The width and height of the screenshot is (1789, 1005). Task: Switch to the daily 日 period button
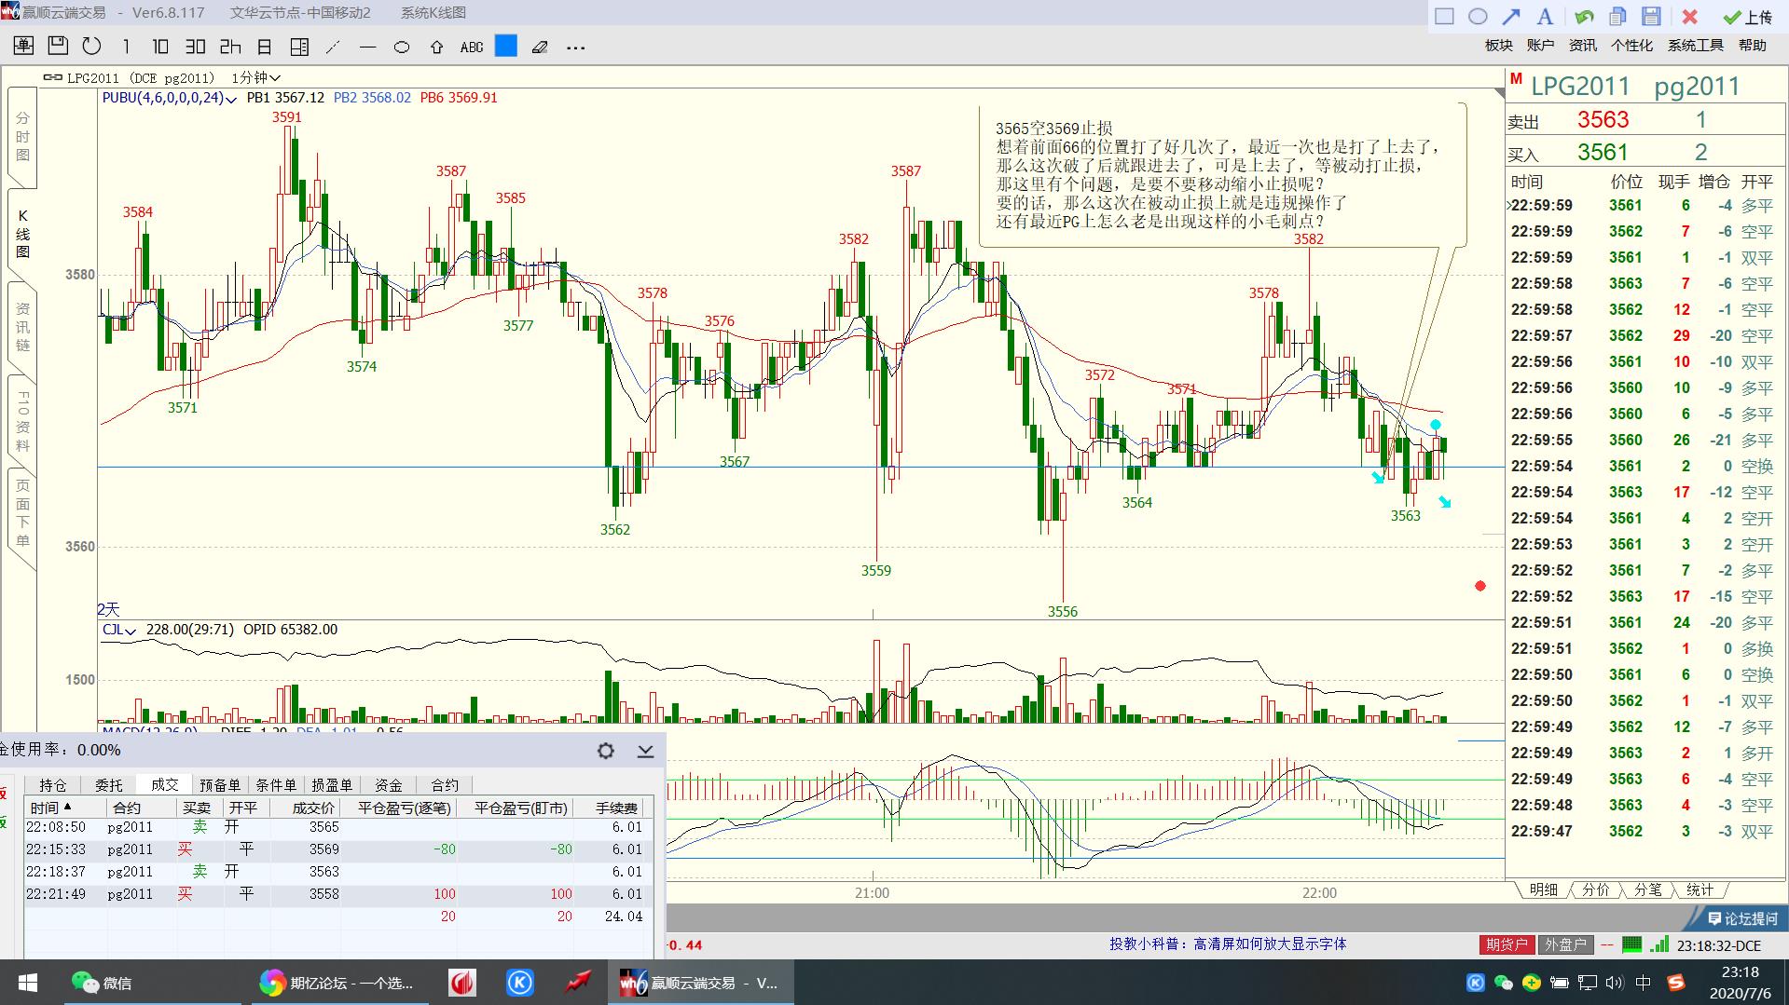265,47
